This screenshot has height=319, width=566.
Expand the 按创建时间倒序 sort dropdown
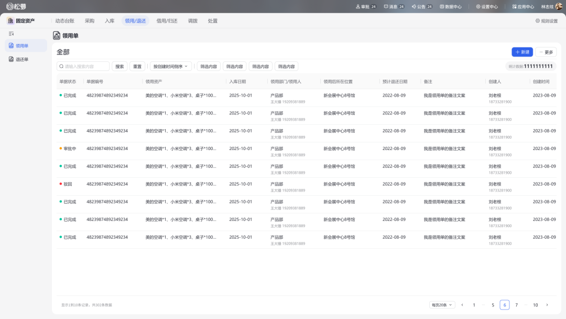171,67
